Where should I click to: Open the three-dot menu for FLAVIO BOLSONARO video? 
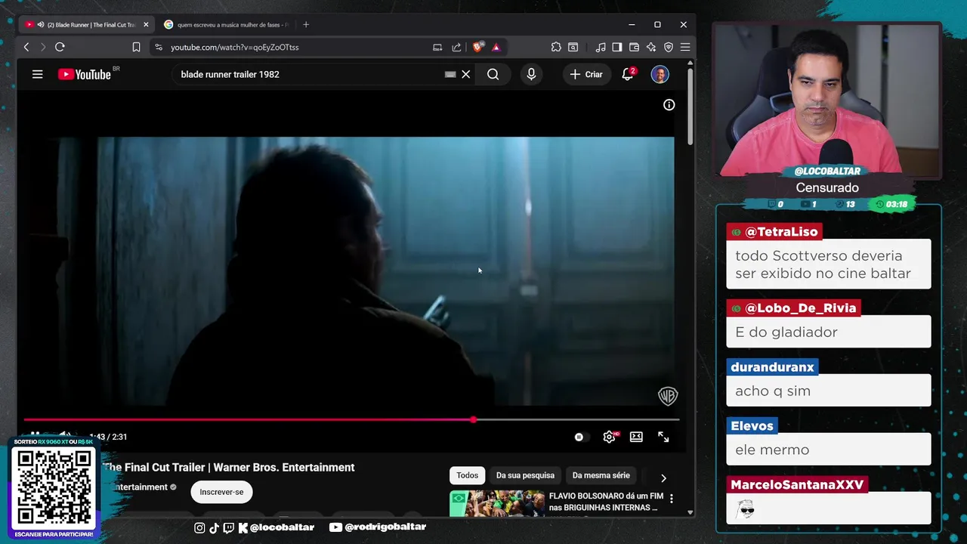tap(671, 499)
